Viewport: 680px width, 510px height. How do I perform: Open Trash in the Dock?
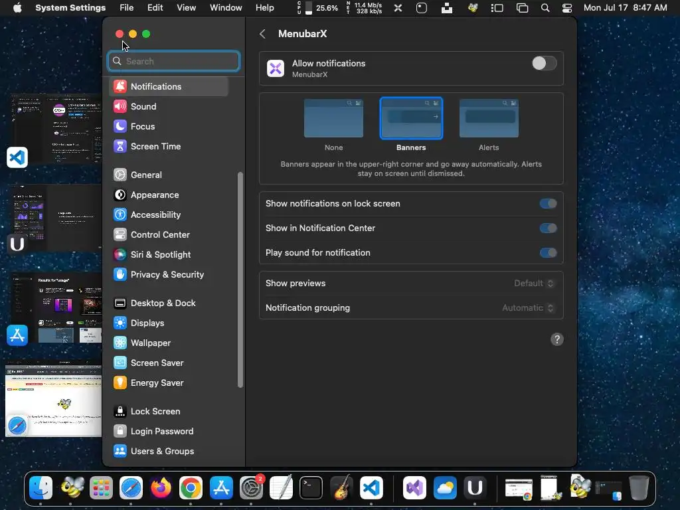(639, 488)
